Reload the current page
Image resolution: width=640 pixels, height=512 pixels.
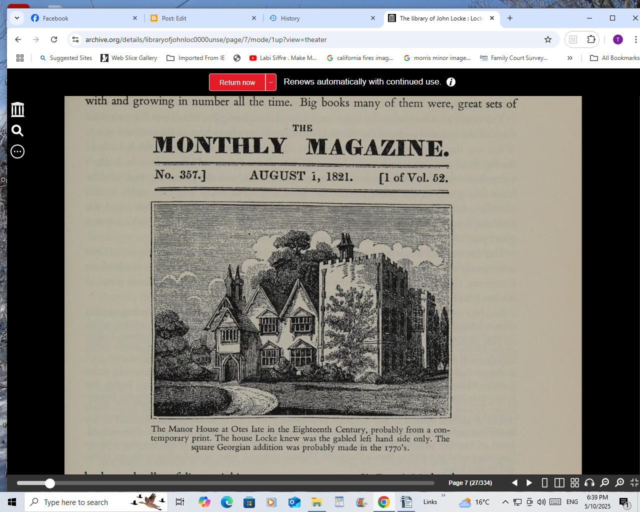click(54, 39)
